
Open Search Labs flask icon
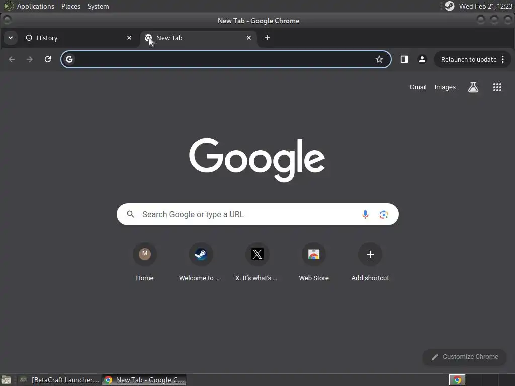click(473, 87)
